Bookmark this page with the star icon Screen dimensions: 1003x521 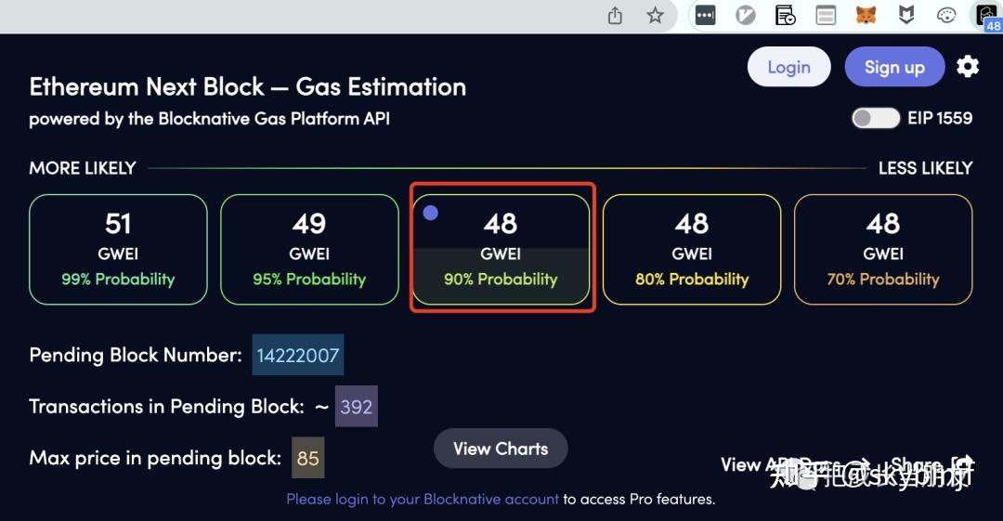pyautogui.click(x=655, y=16)
